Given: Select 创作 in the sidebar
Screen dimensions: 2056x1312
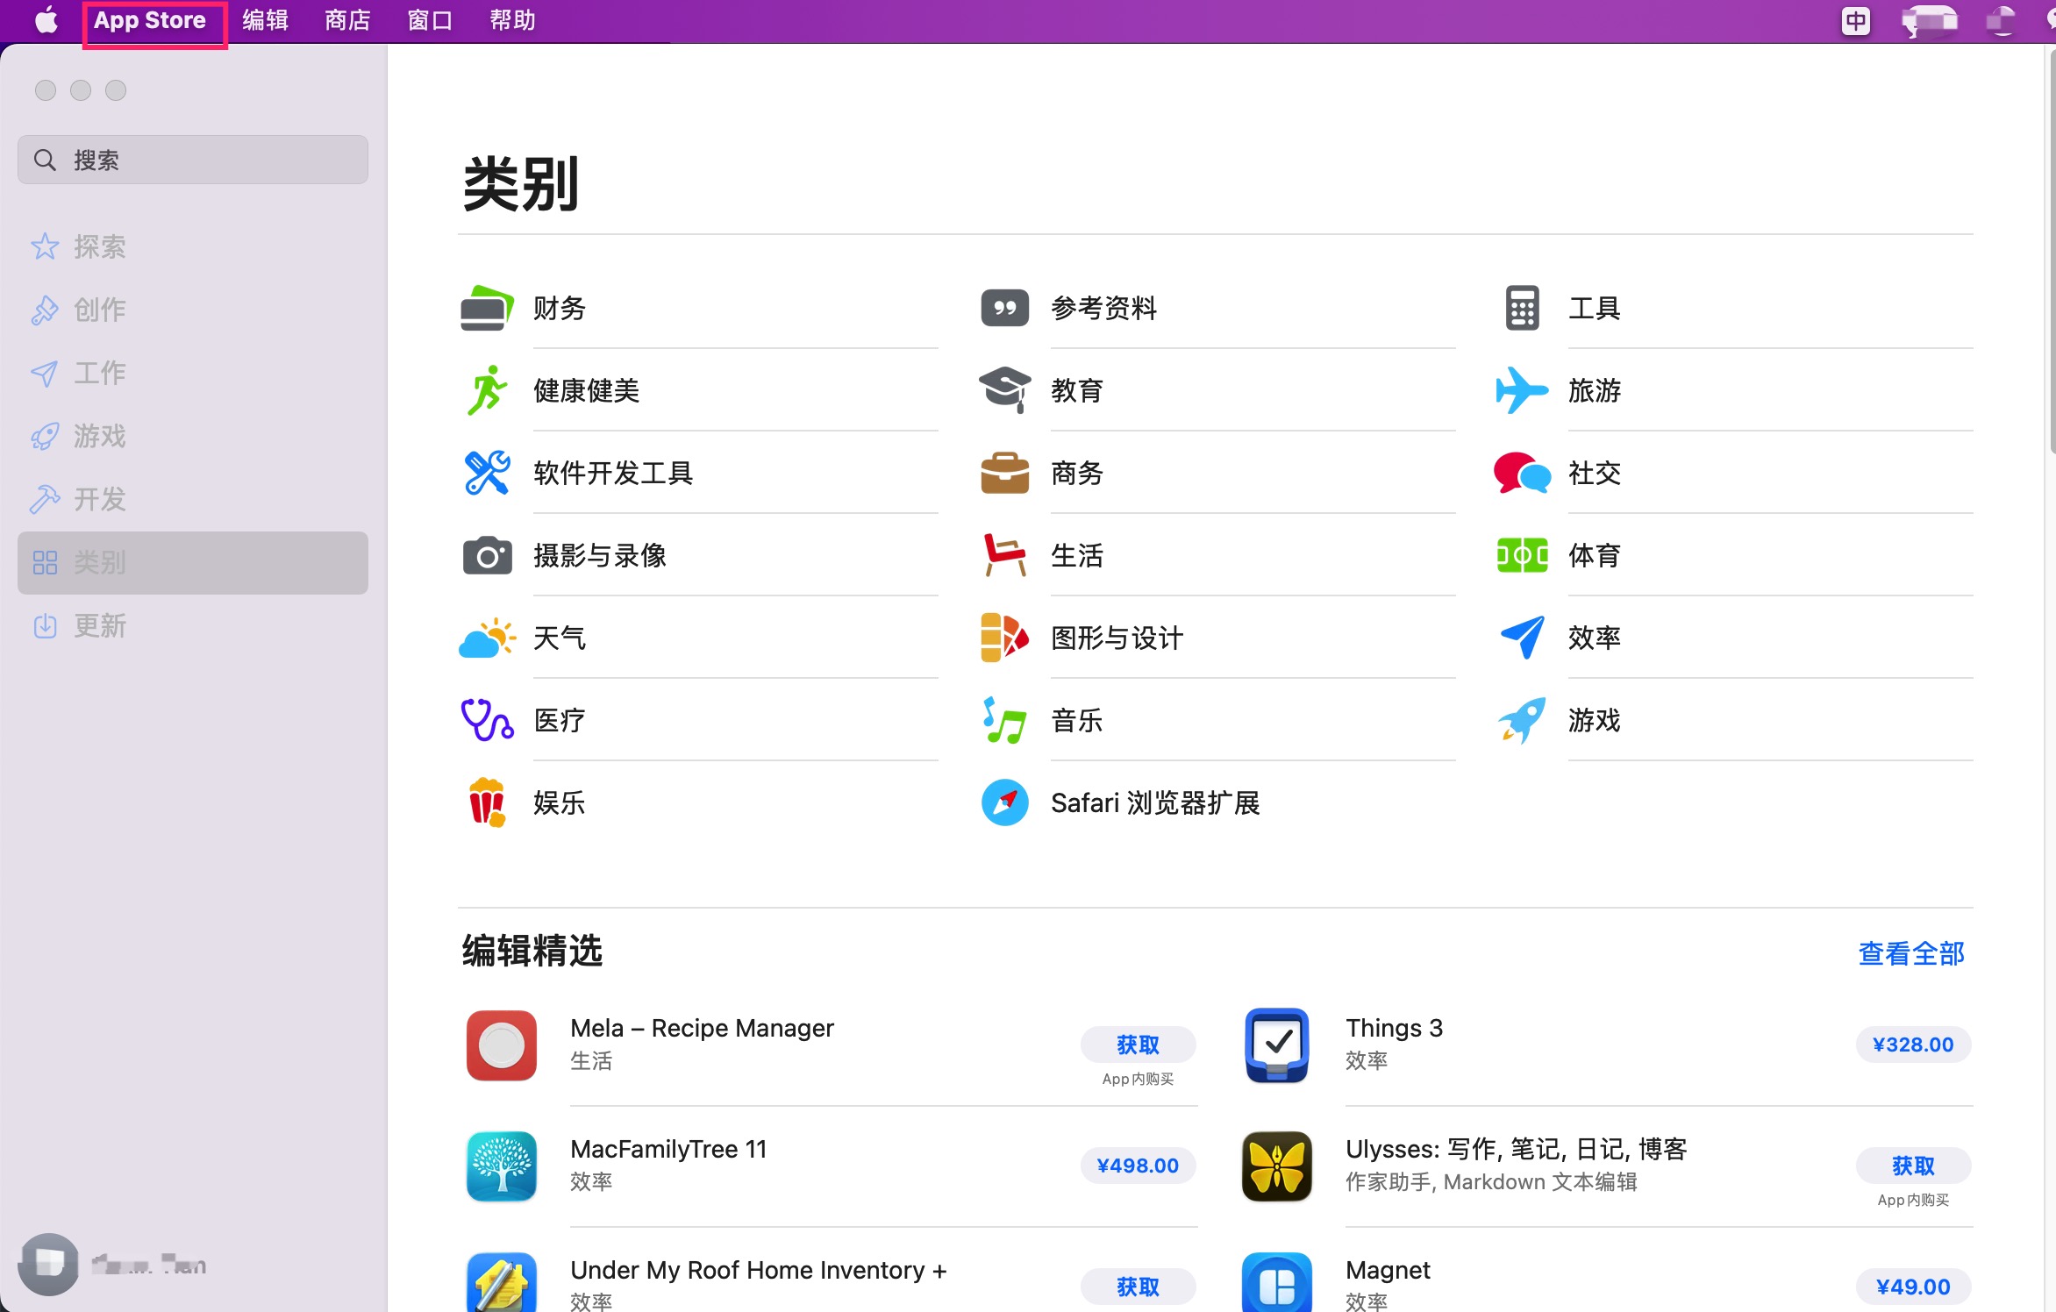Looking at the screenshot, I should tap(98, 310).
